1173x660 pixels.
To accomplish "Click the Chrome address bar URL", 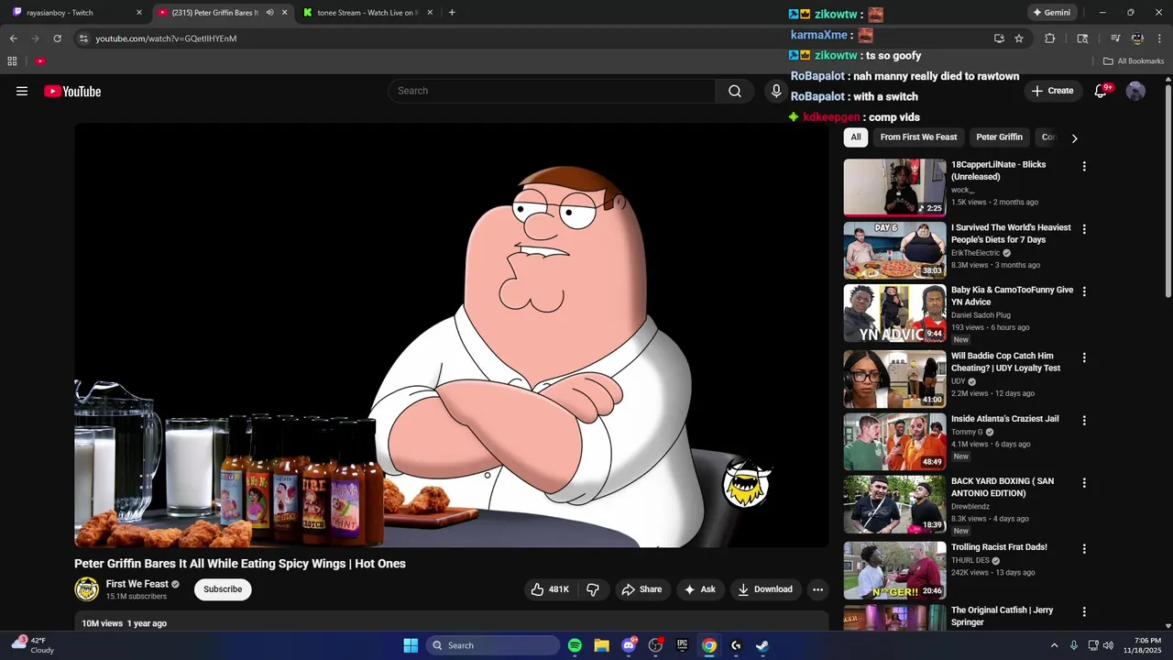I will coord(166,38).
